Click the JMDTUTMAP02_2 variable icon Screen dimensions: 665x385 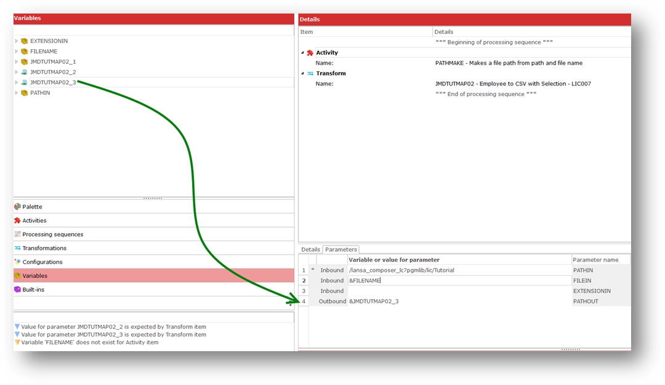point(24,72)
